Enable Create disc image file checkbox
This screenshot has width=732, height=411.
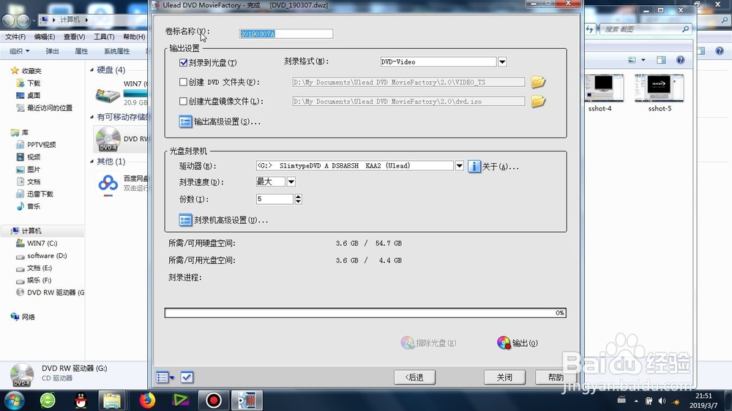click(184, 101)
